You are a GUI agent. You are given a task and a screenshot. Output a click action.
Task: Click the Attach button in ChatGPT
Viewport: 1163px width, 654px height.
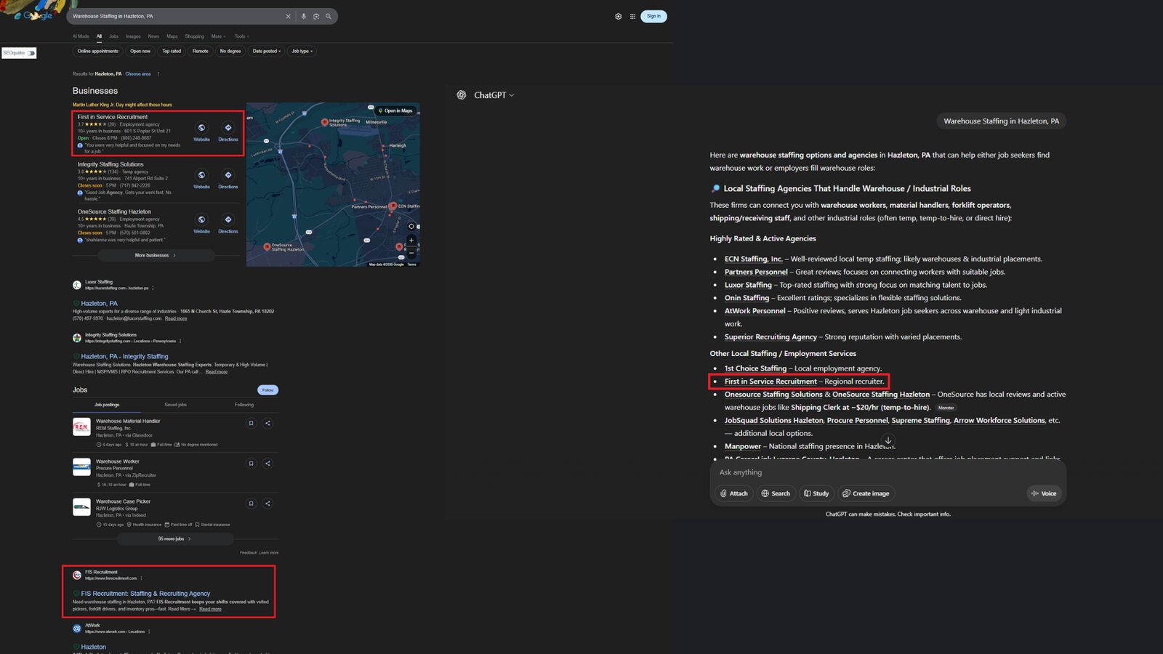[x=734, y=493]
